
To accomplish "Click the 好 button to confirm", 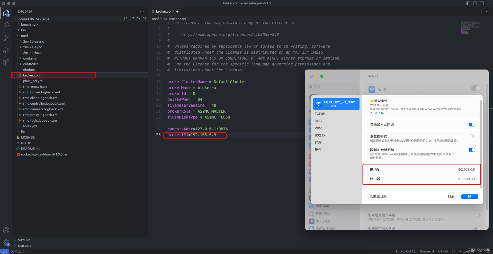I will coord(469,196).
